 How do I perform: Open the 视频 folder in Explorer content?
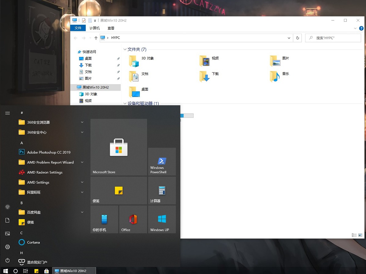(x=209, y=61)
